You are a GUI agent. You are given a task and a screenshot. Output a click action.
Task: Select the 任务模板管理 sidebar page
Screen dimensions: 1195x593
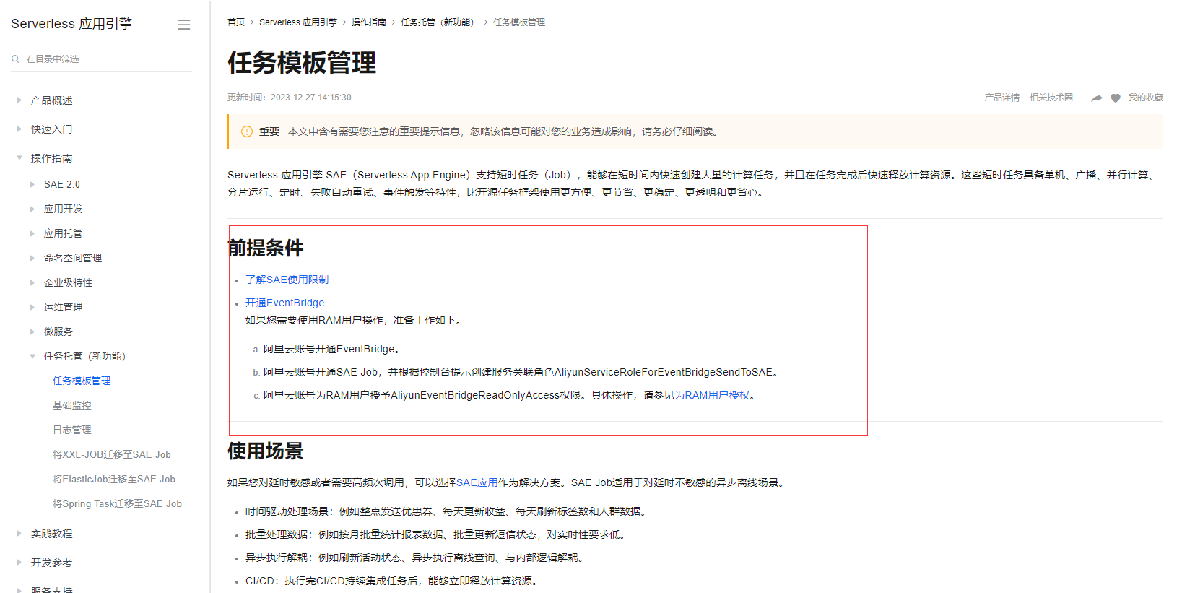(x=82, y=381)
